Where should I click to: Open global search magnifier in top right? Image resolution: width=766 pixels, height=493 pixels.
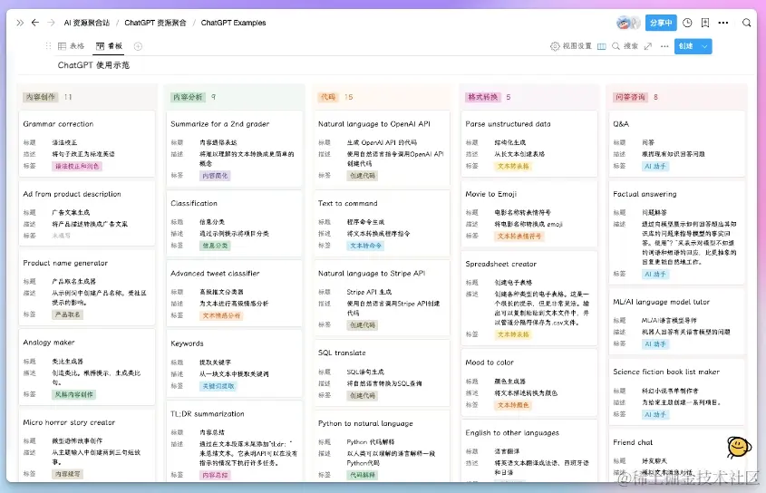[746, 23]
